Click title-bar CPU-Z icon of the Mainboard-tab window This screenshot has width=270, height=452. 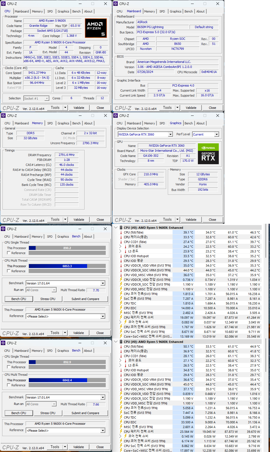pos(116,4)
